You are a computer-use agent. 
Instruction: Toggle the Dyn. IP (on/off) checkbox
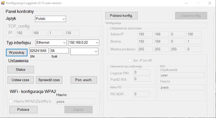(130, 60)
